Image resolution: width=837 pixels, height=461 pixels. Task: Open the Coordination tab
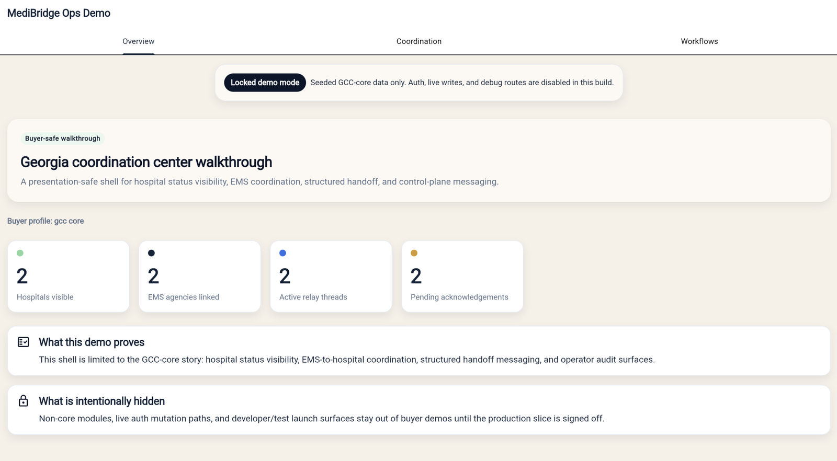tap(418, 41)
